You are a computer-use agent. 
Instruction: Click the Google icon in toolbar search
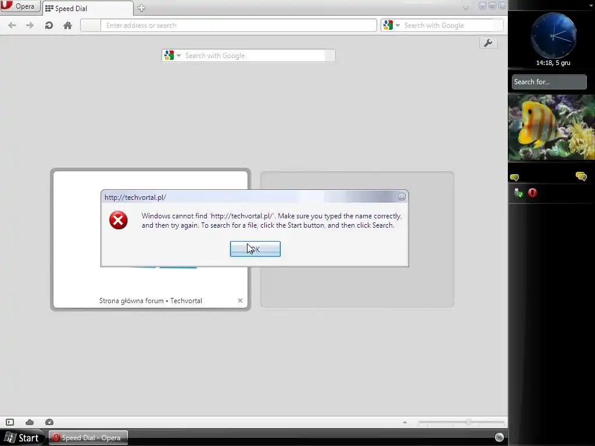coord(388,26)
